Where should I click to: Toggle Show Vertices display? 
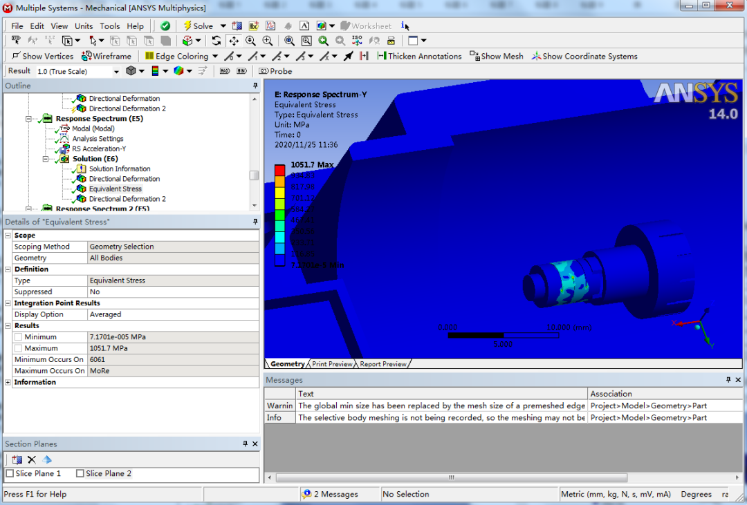coord(41,56)
